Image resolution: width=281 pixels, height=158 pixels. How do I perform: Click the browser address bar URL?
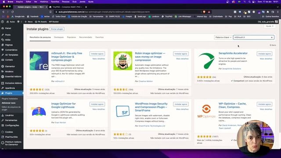[x=104, y=12]
